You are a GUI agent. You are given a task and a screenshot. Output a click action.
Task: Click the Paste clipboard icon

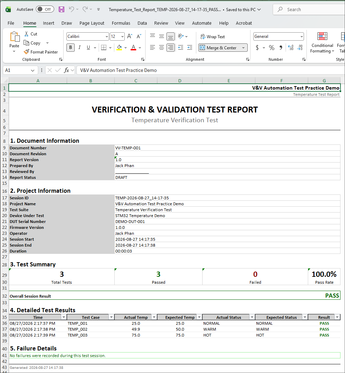click(x=14, y=36)
